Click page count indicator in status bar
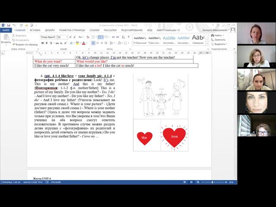 pos(10,182)
